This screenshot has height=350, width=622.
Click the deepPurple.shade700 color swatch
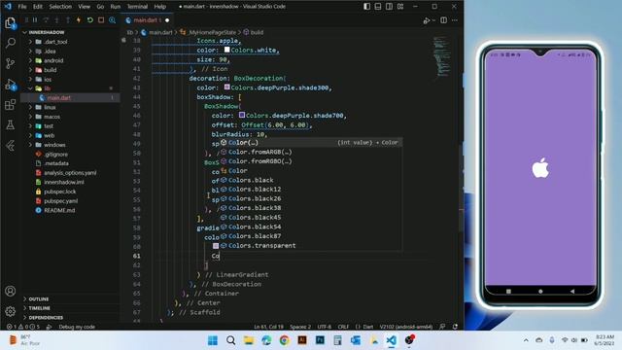point(242,115)
